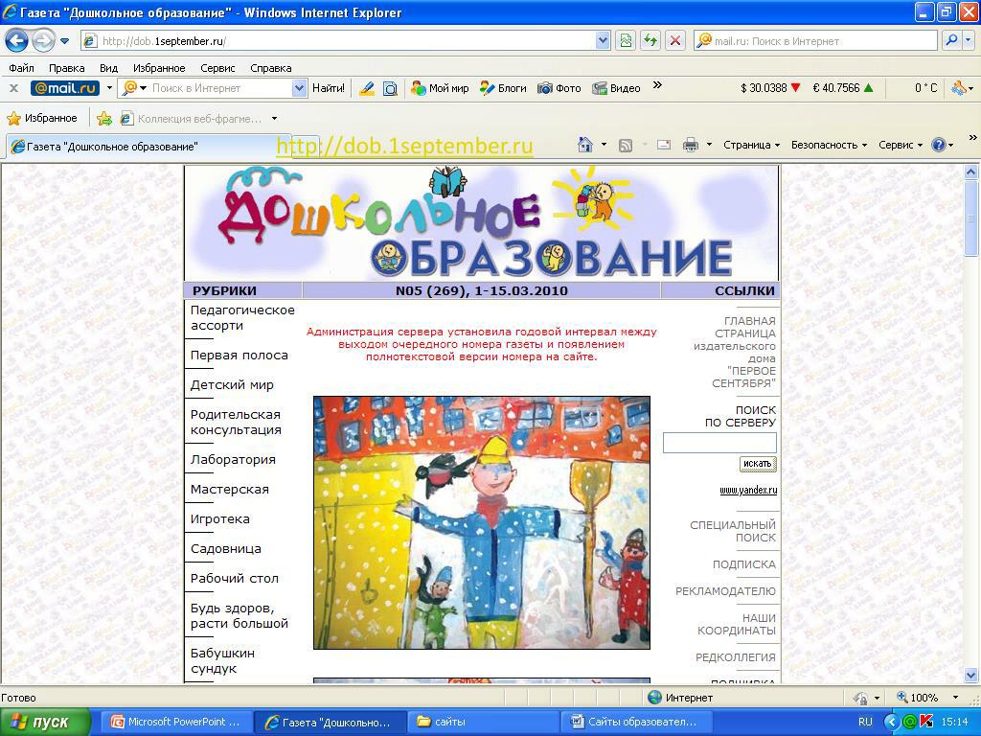Viewport: 981px width, 736px height.
Task: Open the Правка menu
Action: pyautogui.click(x=66, y=68)
